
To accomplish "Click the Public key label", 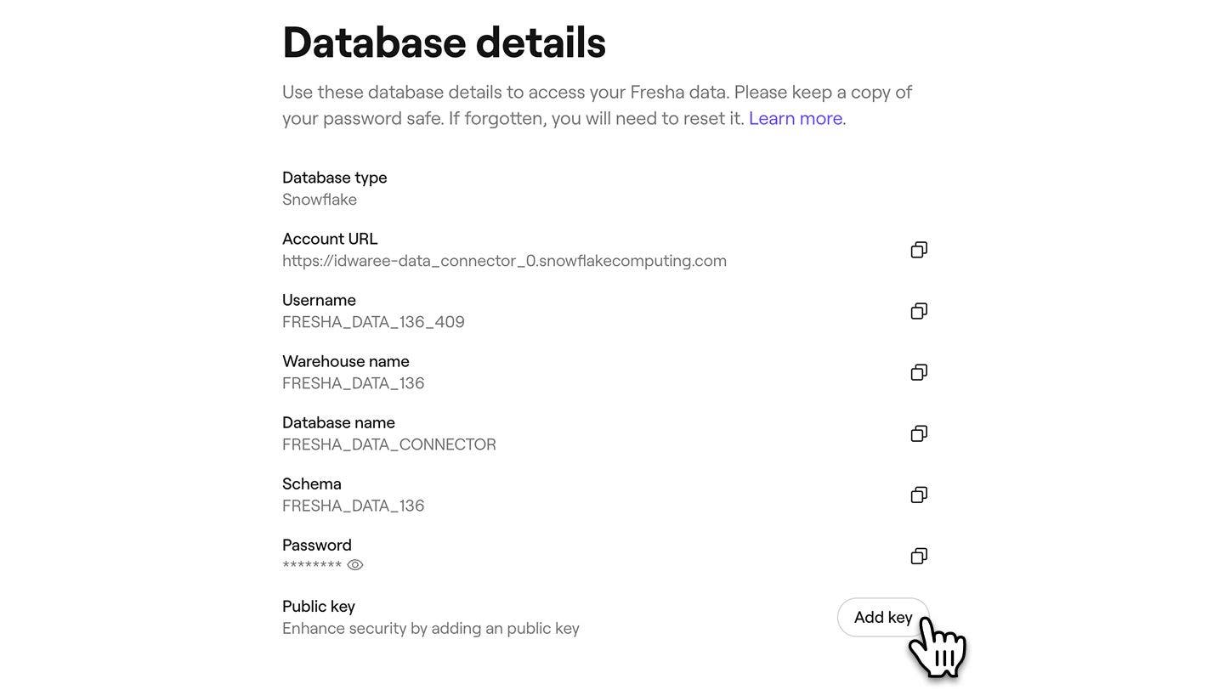I will [319, 607].
